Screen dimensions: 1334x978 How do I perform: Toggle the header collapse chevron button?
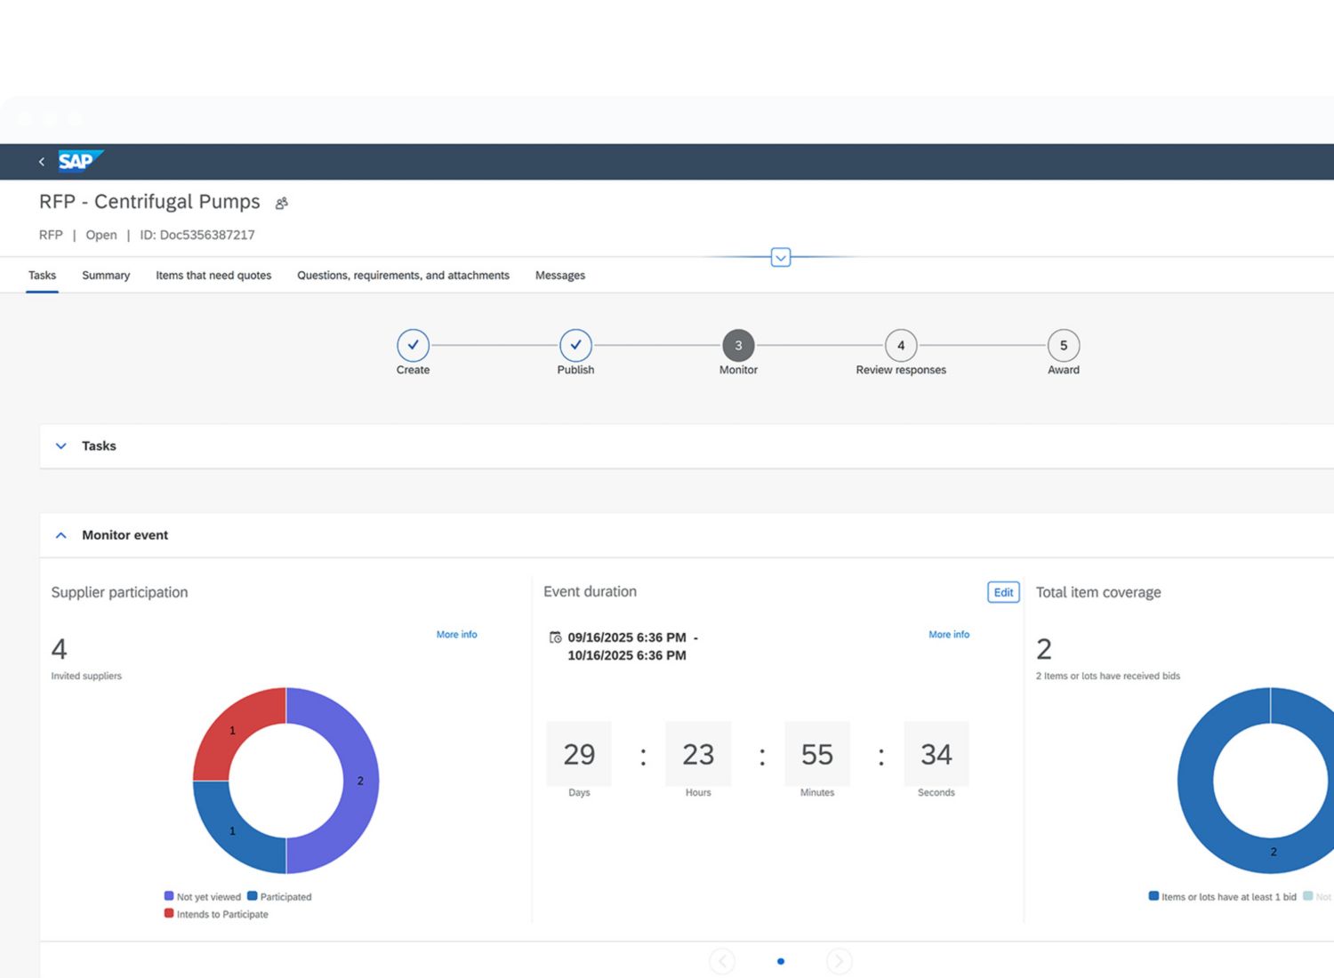780,258
